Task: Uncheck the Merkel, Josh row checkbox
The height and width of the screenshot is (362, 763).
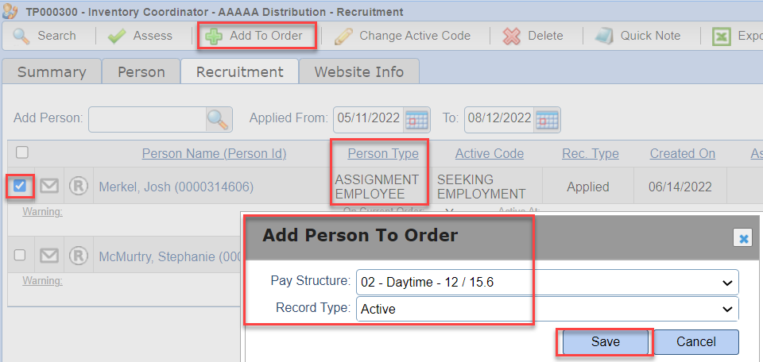Action: pos(19,186)
